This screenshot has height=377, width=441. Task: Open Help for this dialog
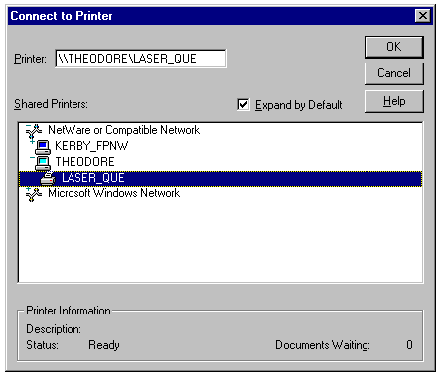394,101
